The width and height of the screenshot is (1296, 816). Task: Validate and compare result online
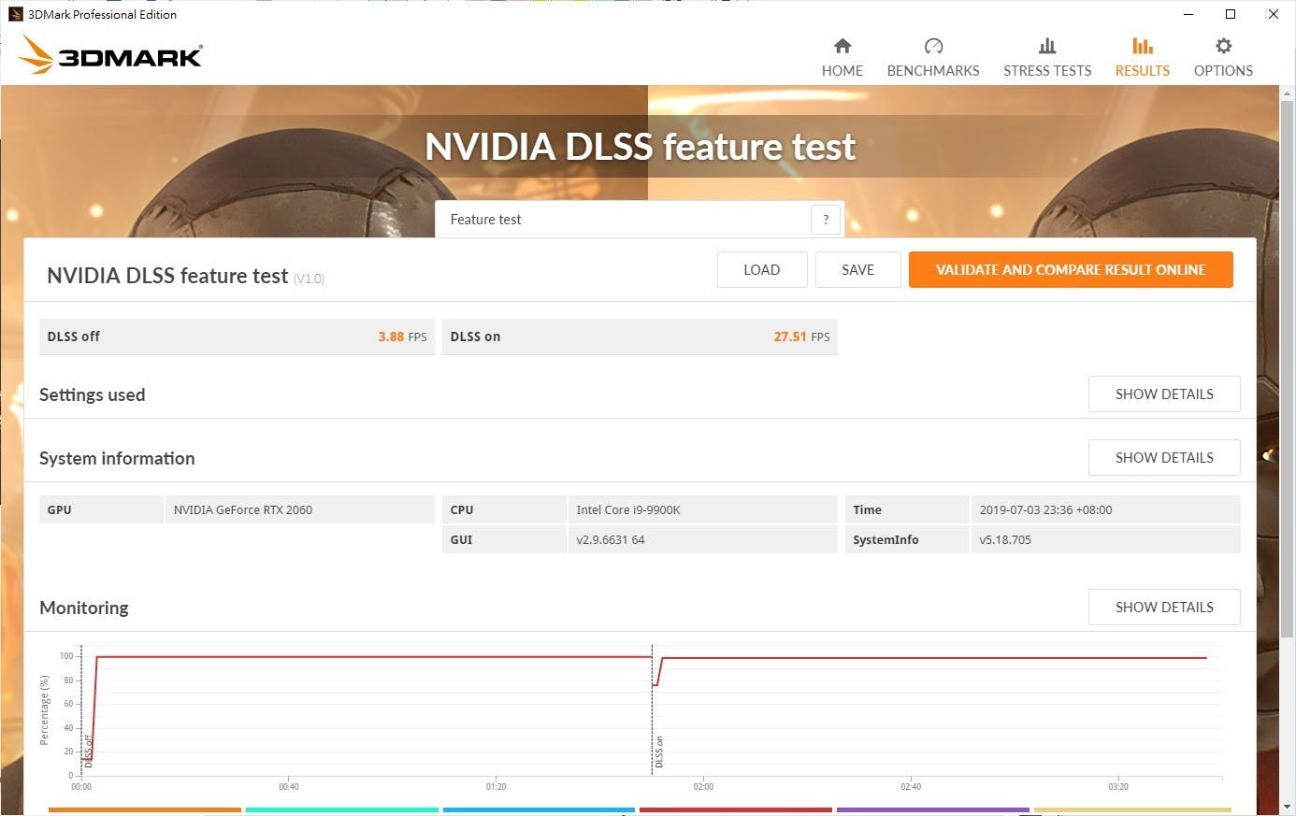(1070, 270)
